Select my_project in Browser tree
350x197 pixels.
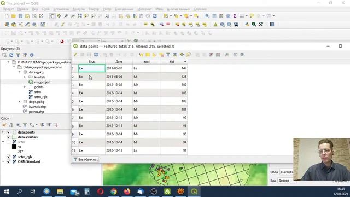click(x=42, y=82)
